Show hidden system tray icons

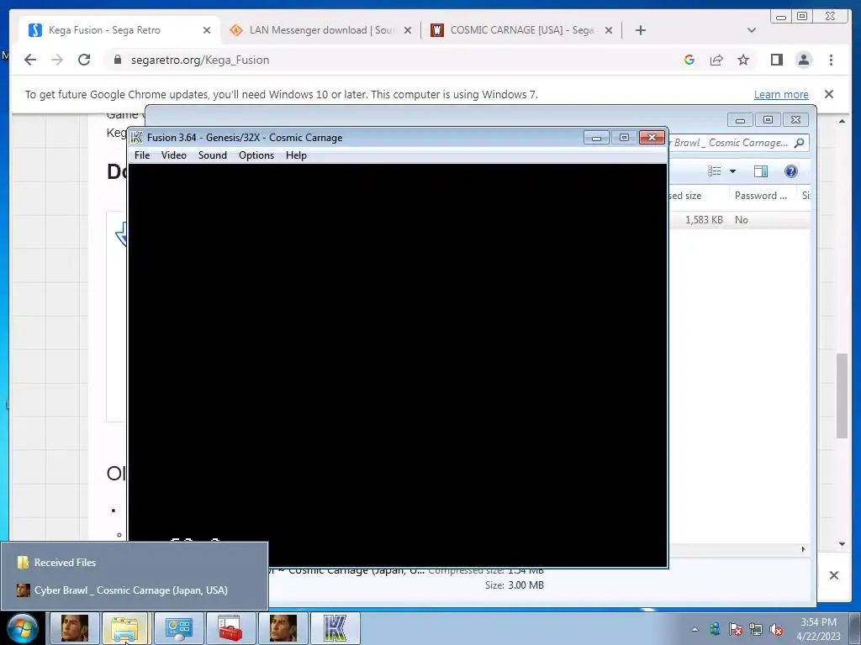pos(695,629)
